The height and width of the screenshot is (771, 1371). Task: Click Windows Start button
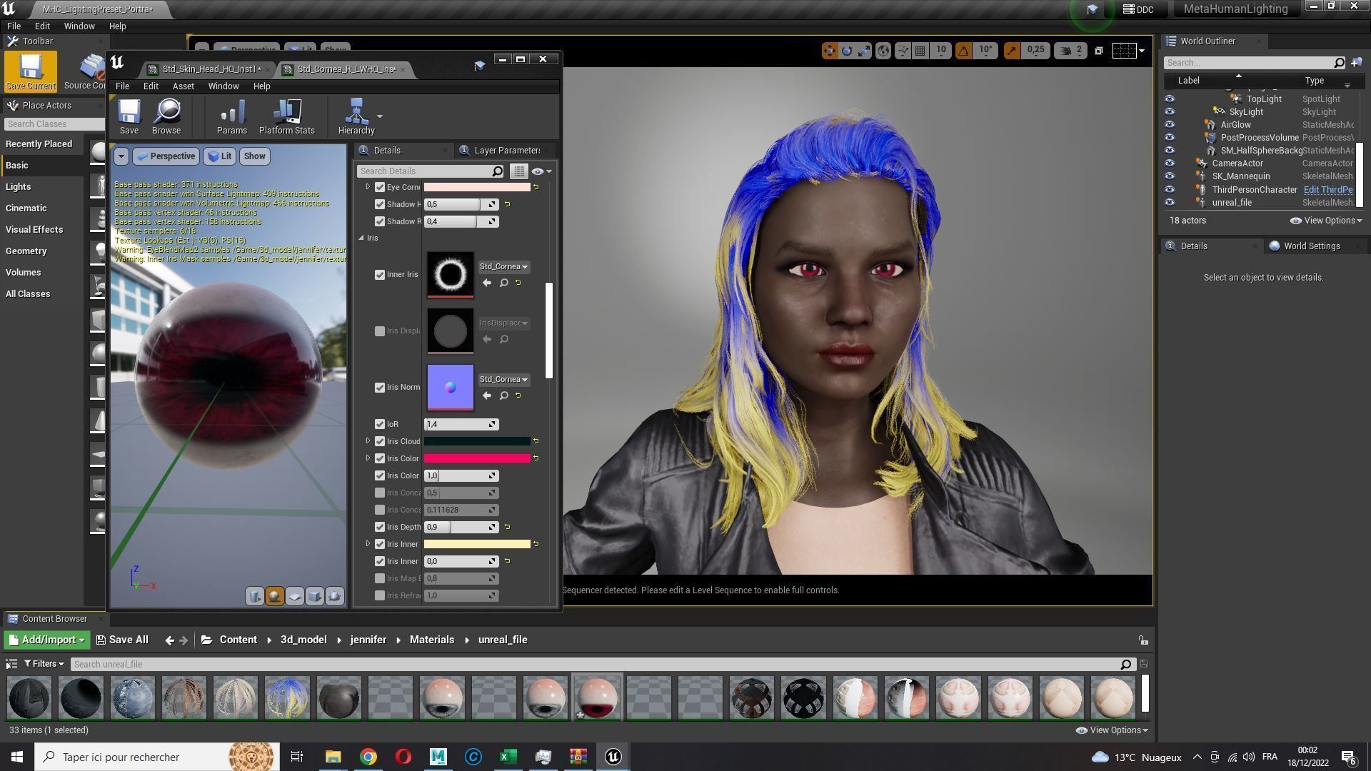[17, 757]
